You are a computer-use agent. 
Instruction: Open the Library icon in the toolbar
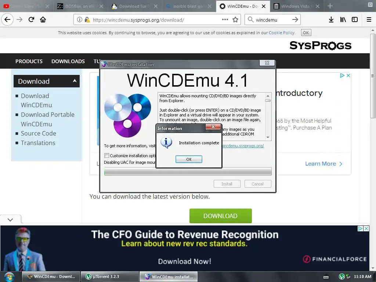pos(343,20)
